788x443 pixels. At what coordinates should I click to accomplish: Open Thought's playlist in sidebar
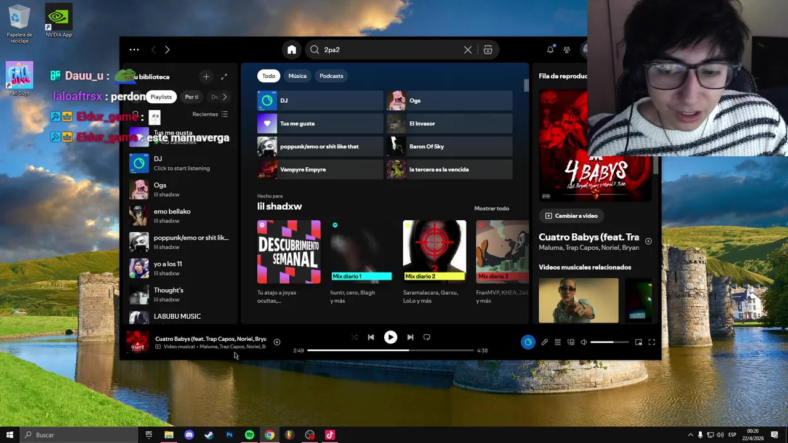tap(180, 295)
